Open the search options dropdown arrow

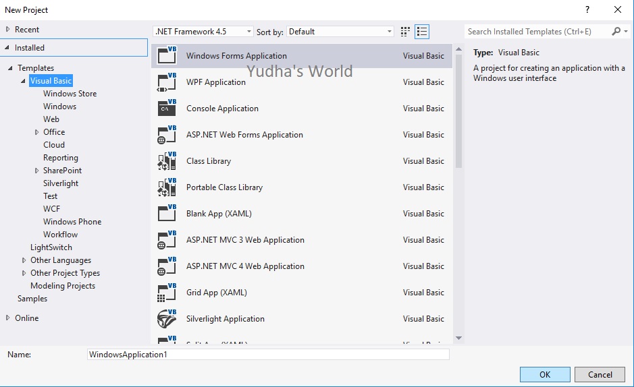[626, 31]
